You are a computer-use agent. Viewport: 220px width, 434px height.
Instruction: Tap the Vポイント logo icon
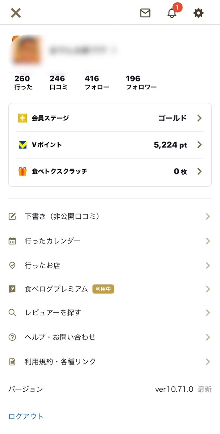(22, 145)
